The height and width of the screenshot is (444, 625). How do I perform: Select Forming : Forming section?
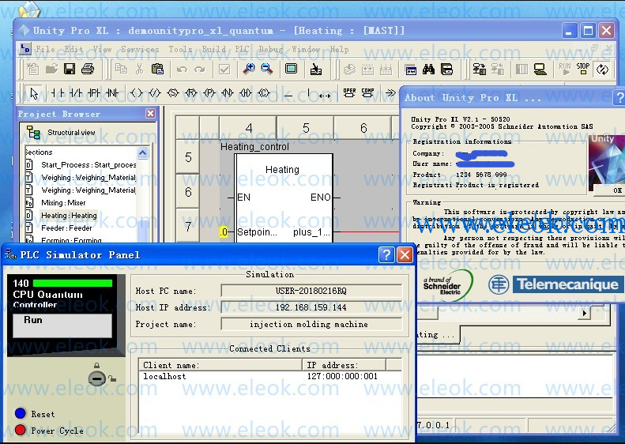click(x=71, y=240)
